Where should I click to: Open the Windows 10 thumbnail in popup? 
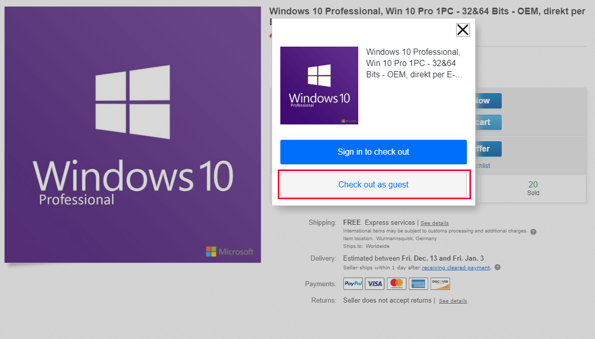pos(319,86)
